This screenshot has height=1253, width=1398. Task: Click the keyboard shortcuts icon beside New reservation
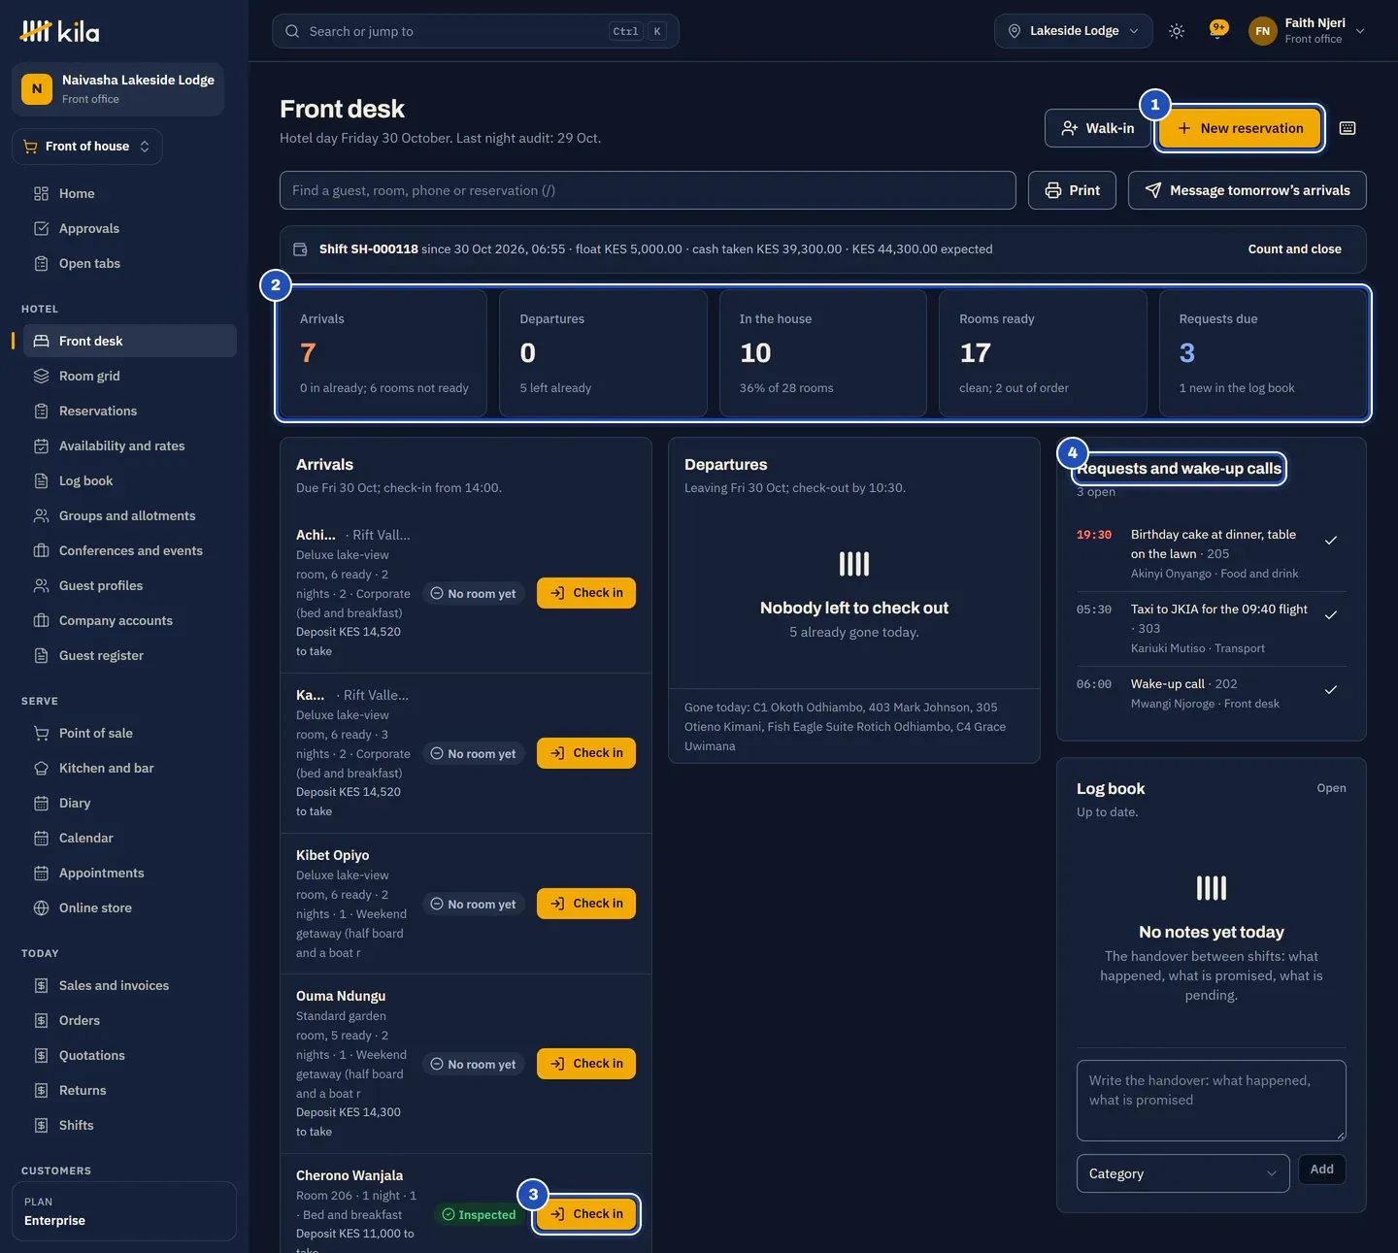click(x=1348, y=128)
